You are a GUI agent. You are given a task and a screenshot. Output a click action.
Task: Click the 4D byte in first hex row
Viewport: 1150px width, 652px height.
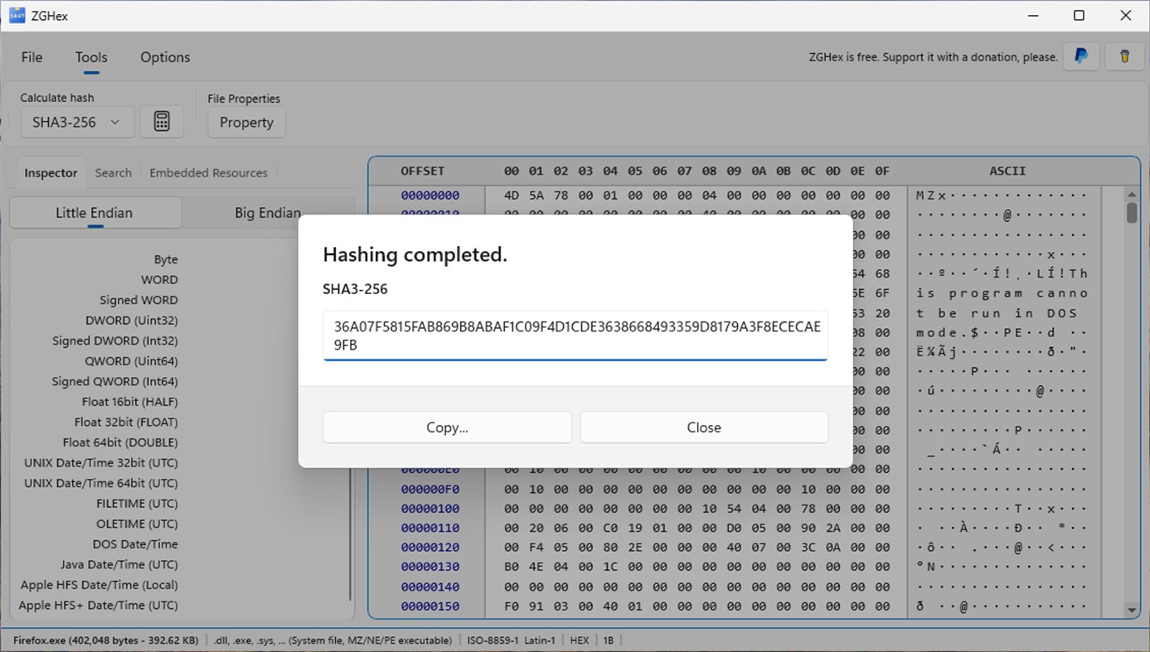click(512, 196)
